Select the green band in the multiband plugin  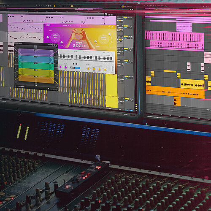pyautogui.click(x=36, y=65)
